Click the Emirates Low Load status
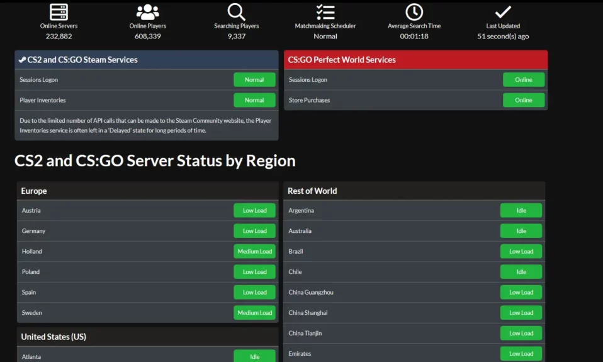Image resolution: width=603 pixels, height=362 pixels. point(521,353)
